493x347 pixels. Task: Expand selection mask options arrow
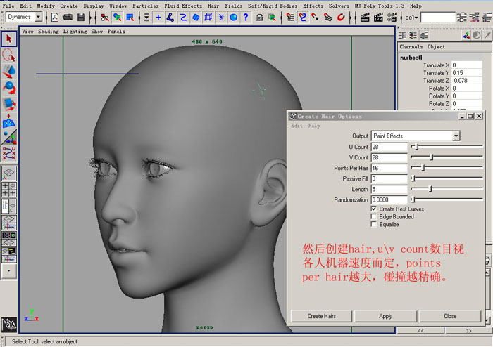pyautogui.click(x=146, y=18)
